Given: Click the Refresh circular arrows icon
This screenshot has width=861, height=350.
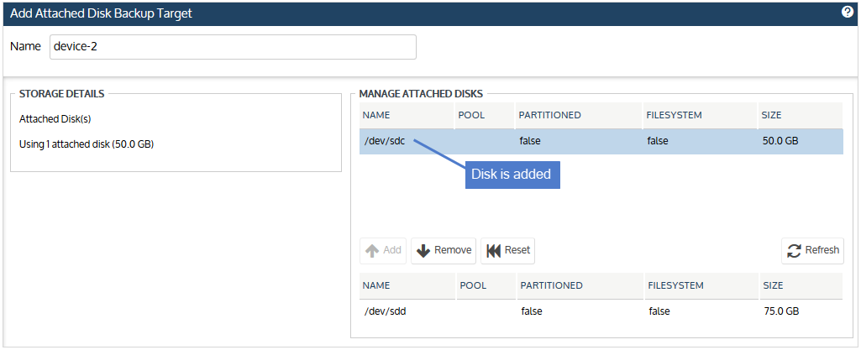Looking at the screenshot, I should click(x=794, y=251).
